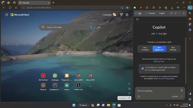Refresh the Copilot pane
The width and height of the screenshot is (193, 108).
(176, 13)
